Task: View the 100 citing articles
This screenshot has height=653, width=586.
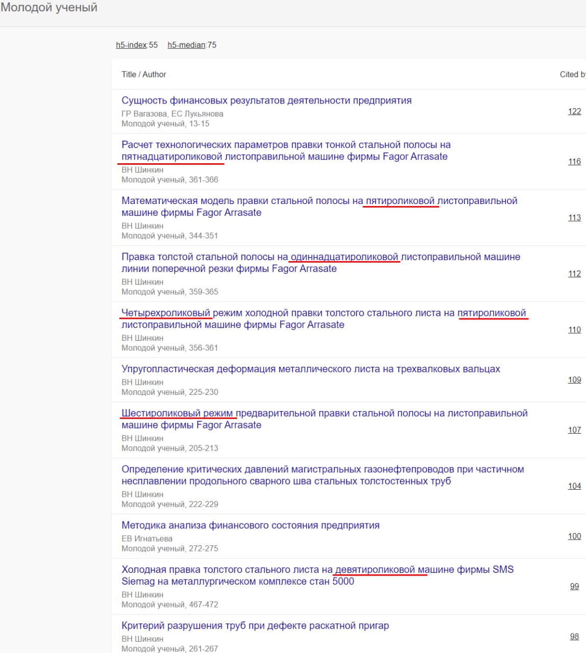Action: 574,536
